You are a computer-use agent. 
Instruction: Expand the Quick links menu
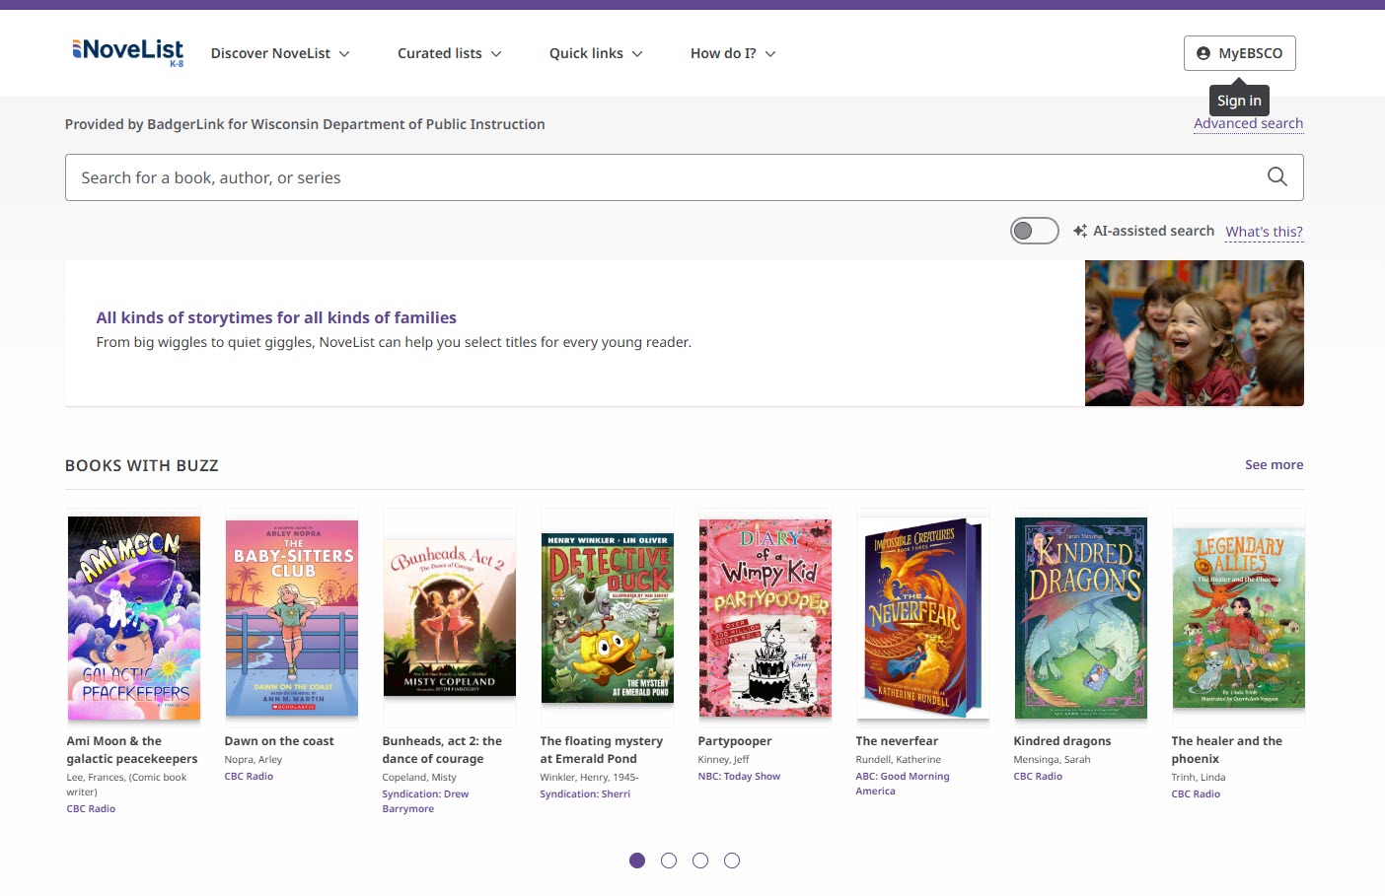coord(596,53)
